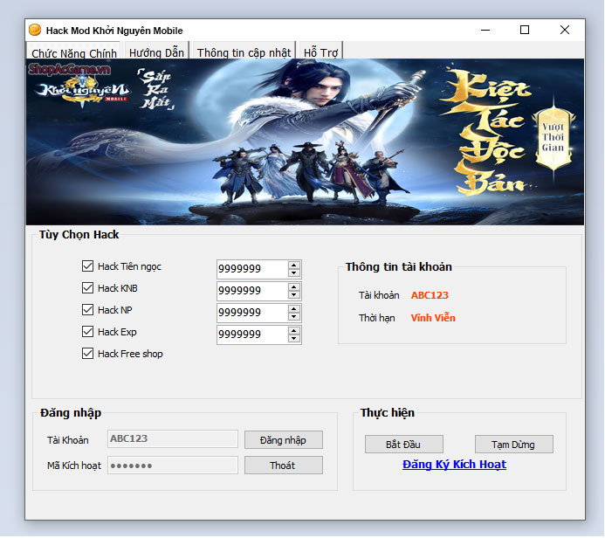Decrease Hack Tiên ngọc value with down arrow
The width and height of the screenshot is (605, 538).
pyautogui.click(x=294, y=272)
